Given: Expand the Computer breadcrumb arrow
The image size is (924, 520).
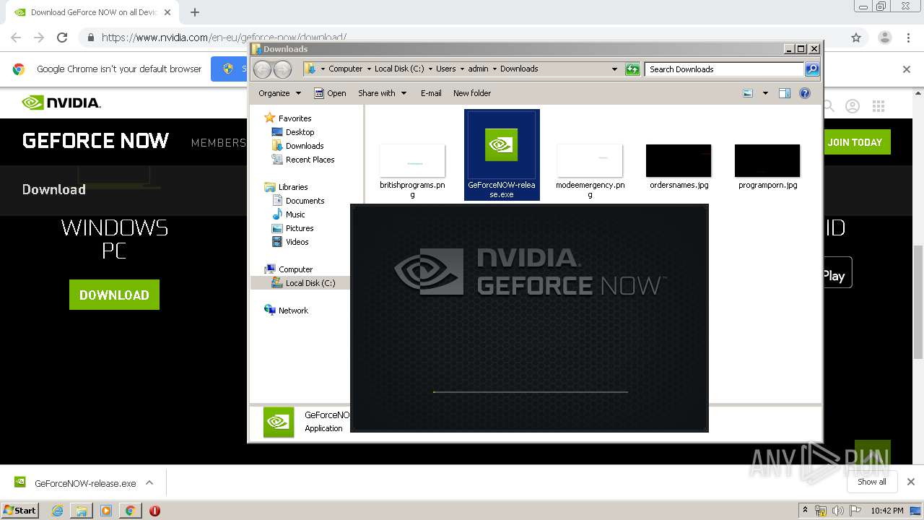Looking at the screenshot, I should 368,69.
